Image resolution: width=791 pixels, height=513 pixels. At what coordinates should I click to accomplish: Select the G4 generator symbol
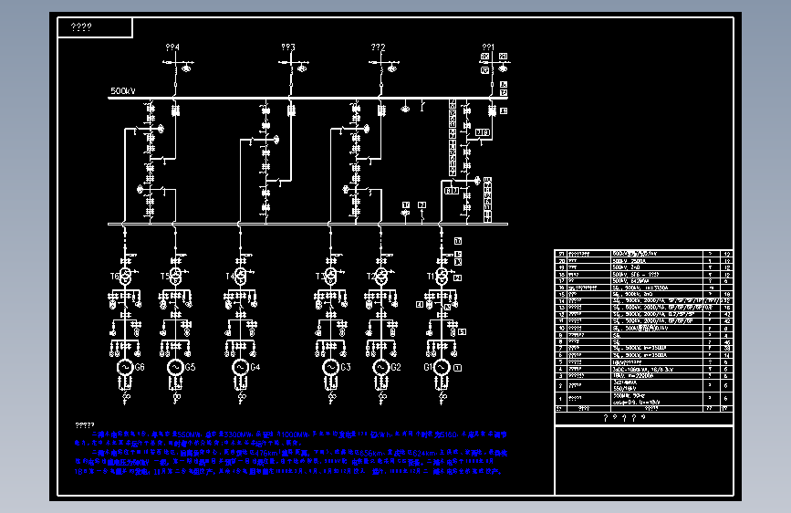[241, 367]
